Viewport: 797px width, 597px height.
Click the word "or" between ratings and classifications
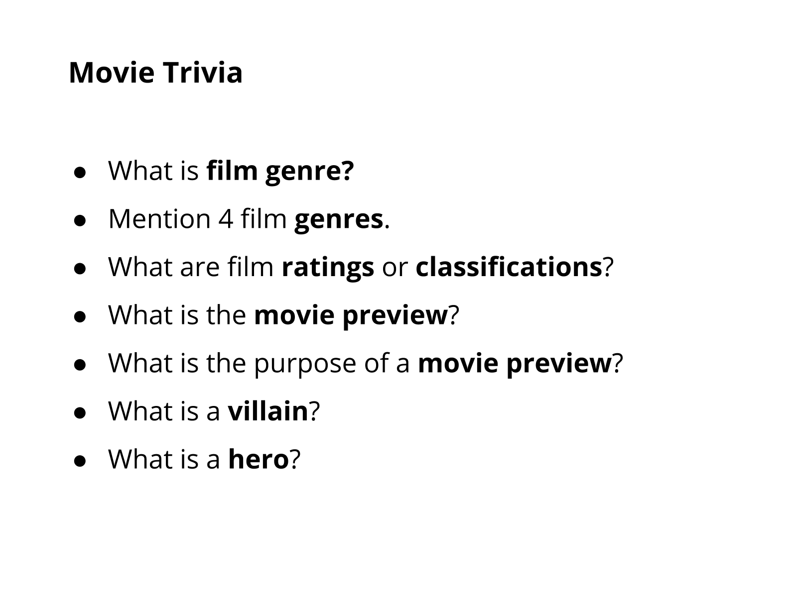395,267
